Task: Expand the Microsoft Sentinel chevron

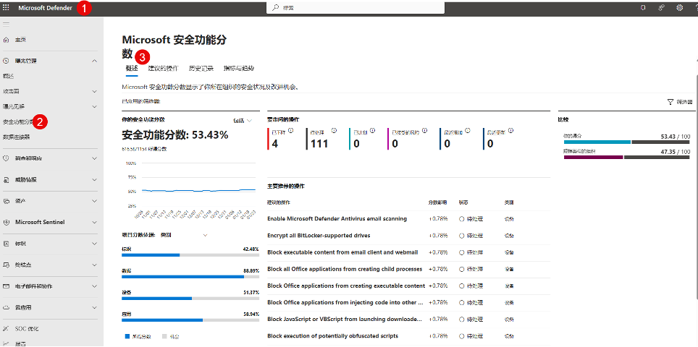Action: click(x=94, y=222)
